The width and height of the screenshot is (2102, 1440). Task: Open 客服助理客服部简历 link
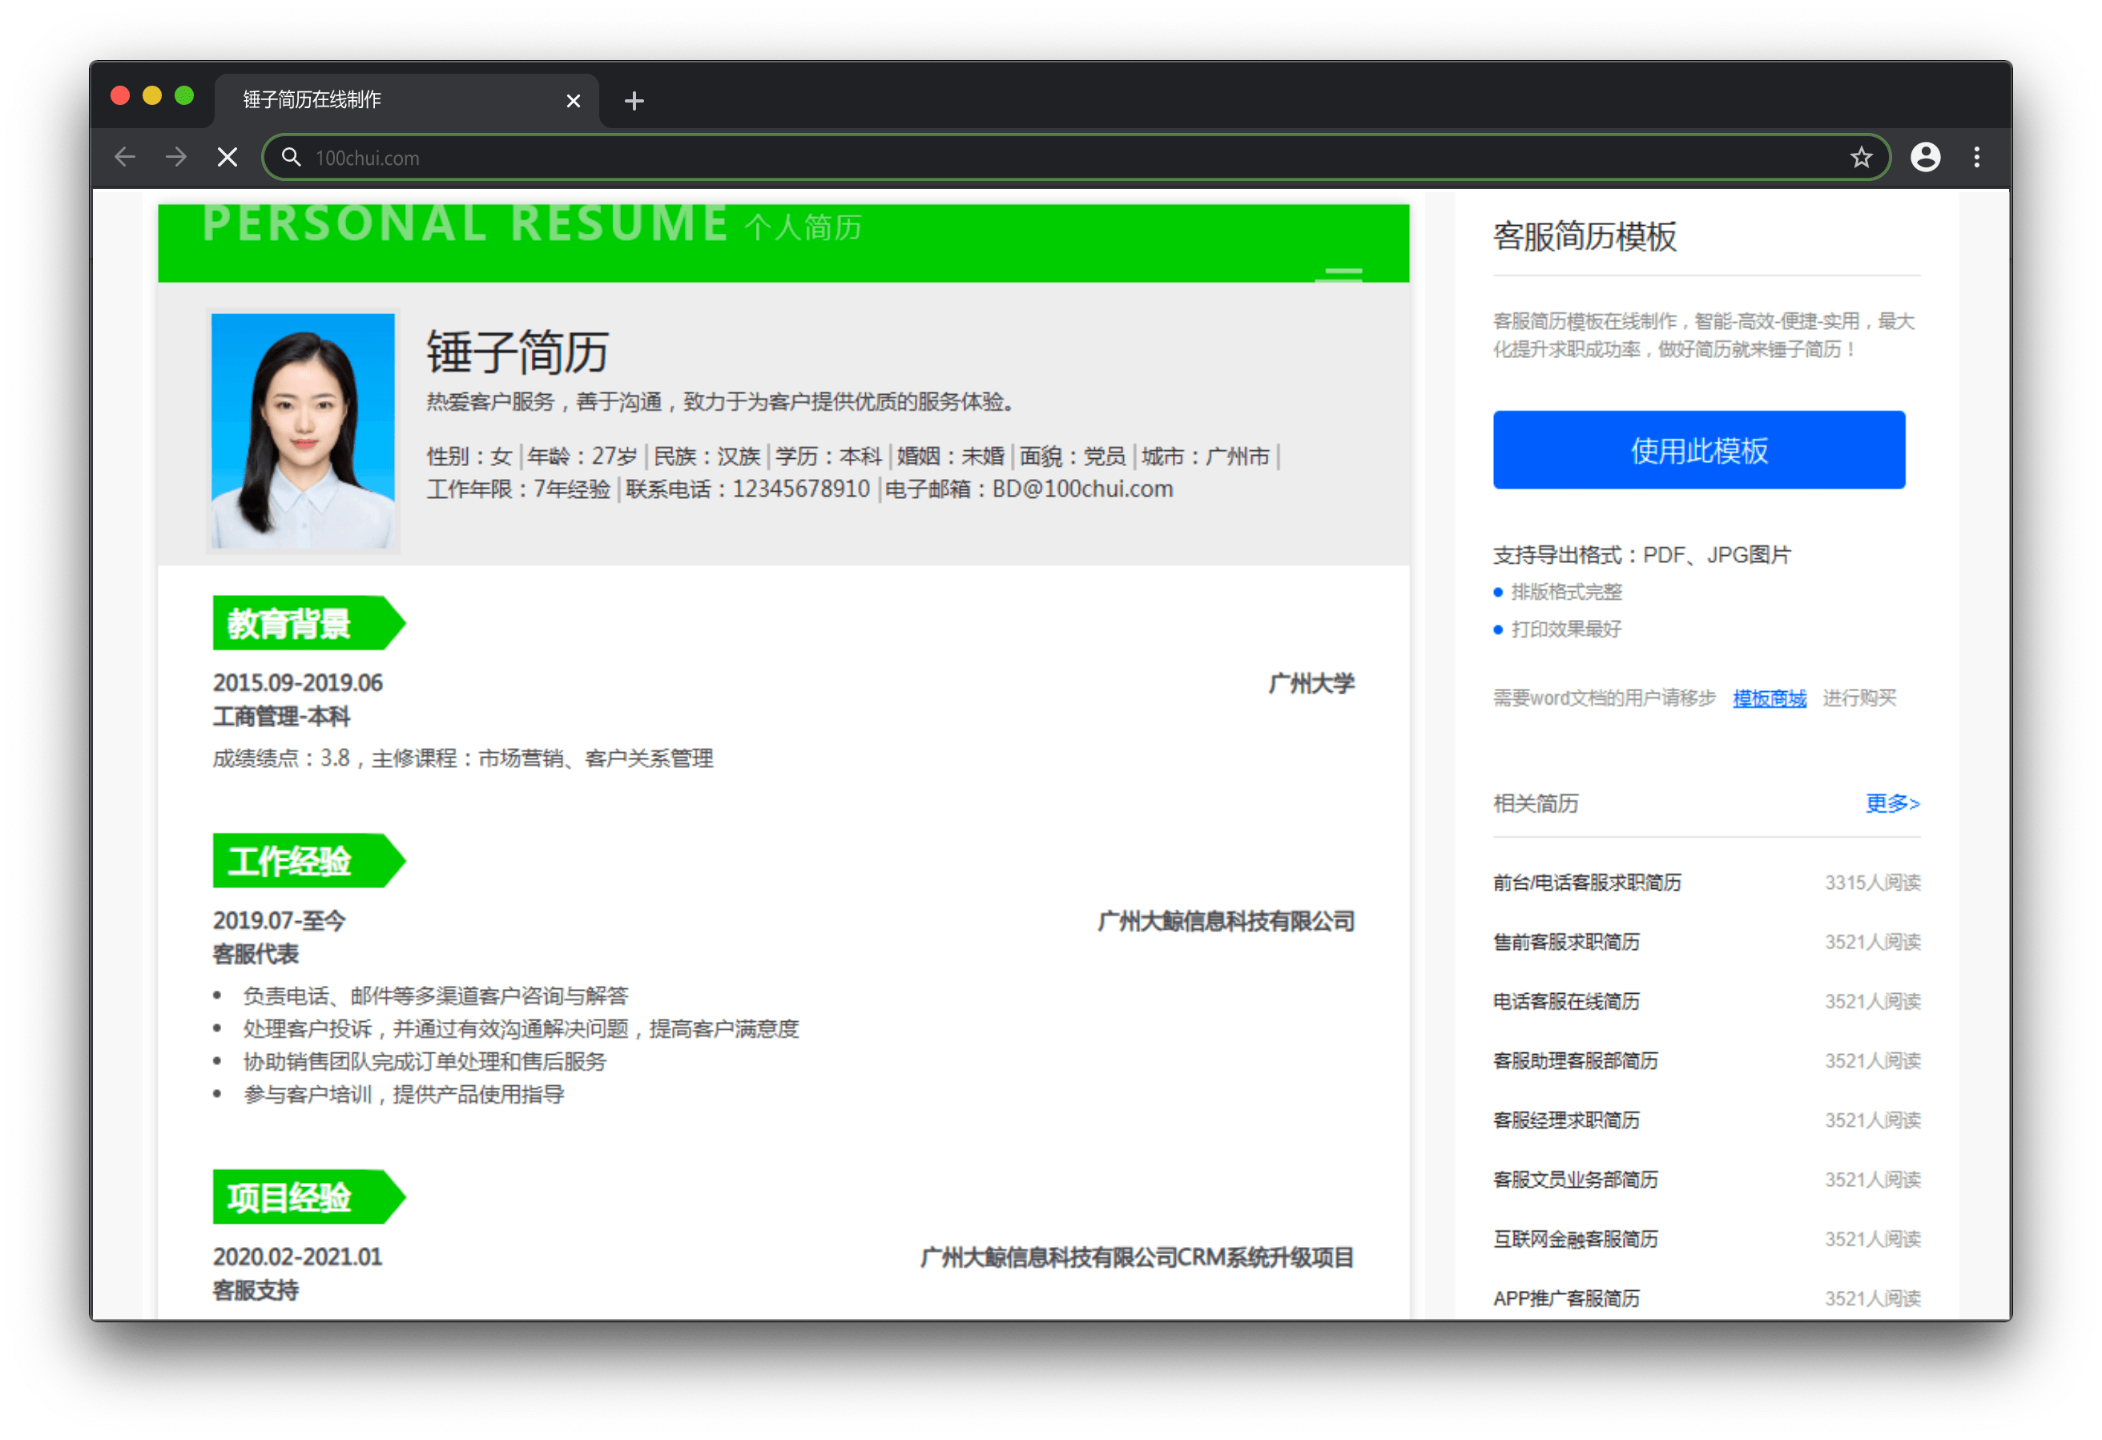[1575, 1061]
